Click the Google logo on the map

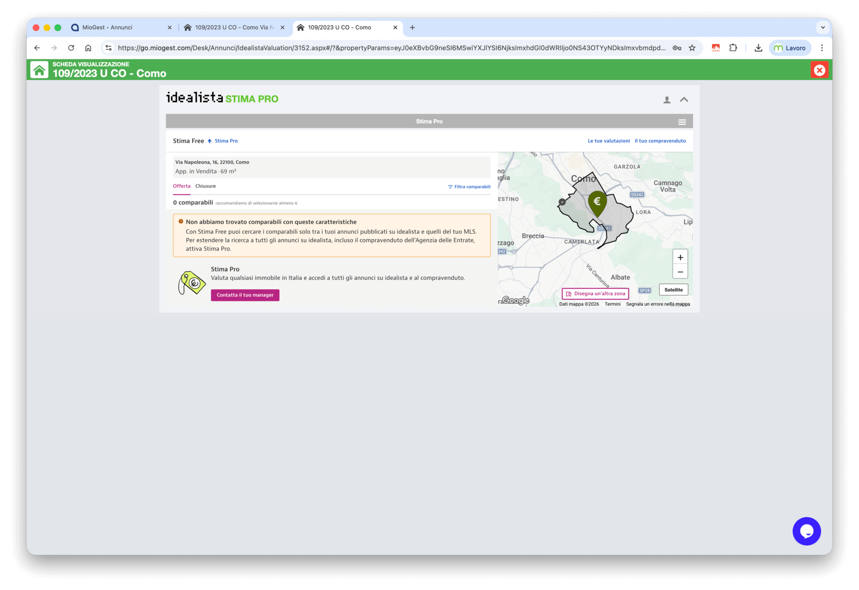point(516,300)
